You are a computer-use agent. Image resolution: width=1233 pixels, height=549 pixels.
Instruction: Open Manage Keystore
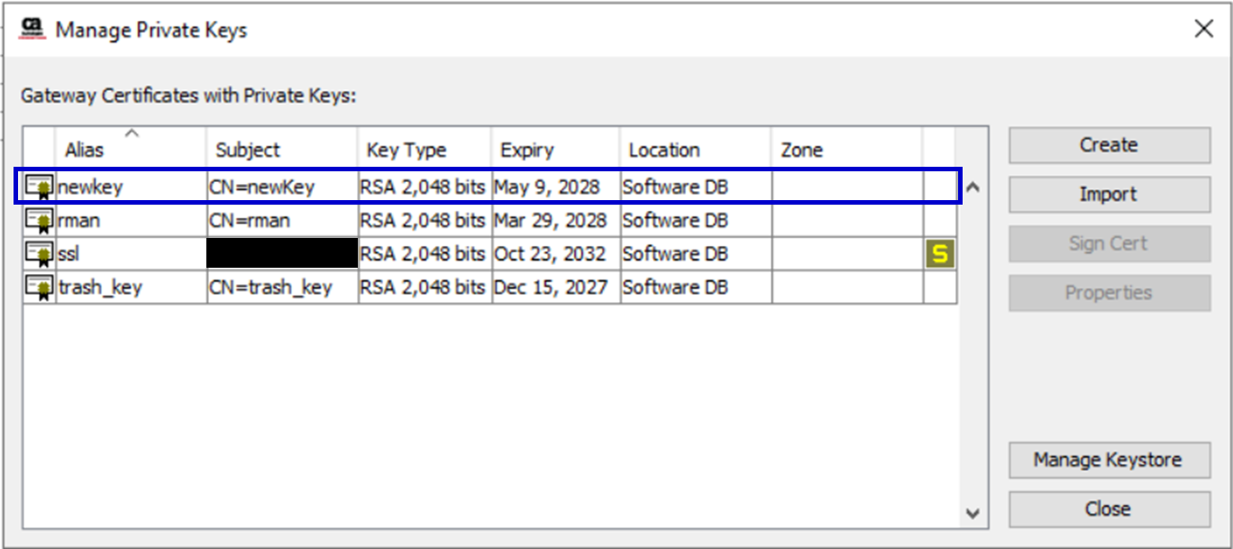[1109, 460]
